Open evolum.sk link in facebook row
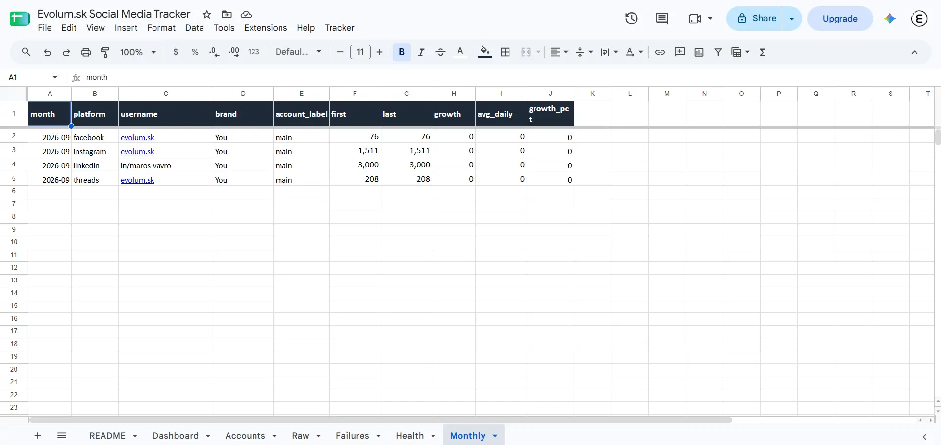The height and width of the screenshot is (445, 941). tap(137, 138)
